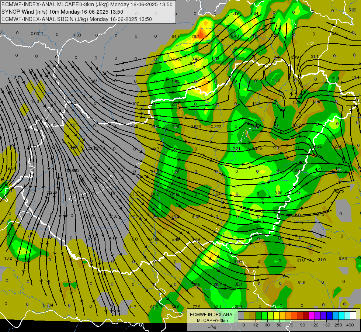Viewport: 361px width, 332px height.
Task: Click the white swatch at legend end
Action: click(353, 316)
